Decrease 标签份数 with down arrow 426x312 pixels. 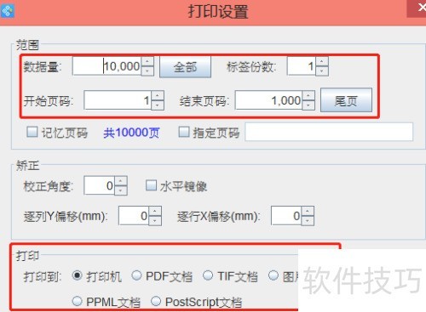pos(322,71)
